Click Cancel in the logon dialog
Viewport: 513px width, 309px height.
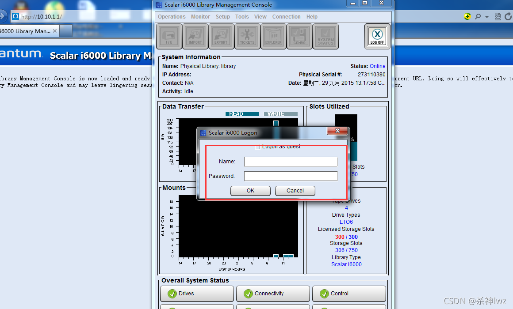(x=295, y=191)
